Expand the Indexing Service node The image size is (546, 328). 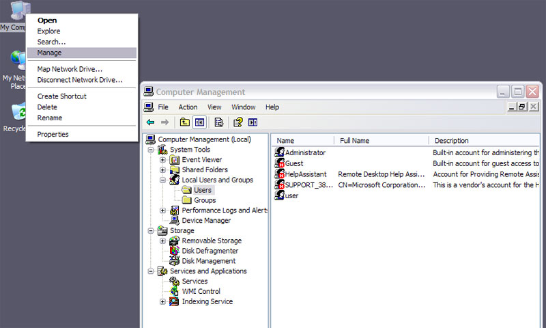pyautogui.click(x=163, y=301)
